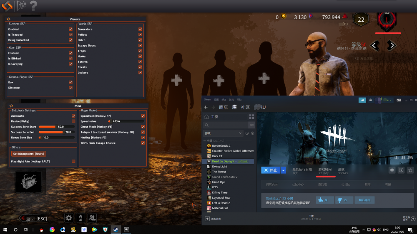
Task: Enable the Resize [Risky] checkbox
Action: pos(73,121)
